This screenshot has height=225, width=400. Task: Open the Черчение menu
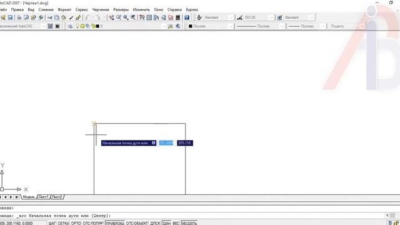pyautogui.click(x=101, y=10)
